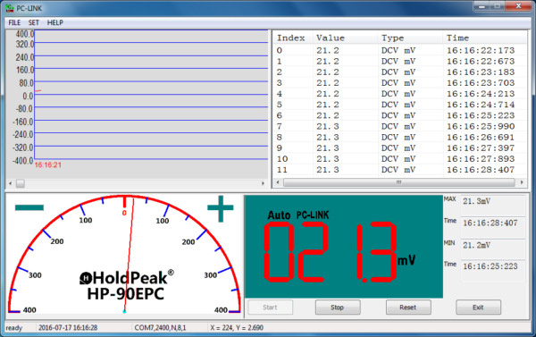Click the COM7,2400,N,8,1 status entry
Screen dimensions: 536x337
(x=160, y=328)
